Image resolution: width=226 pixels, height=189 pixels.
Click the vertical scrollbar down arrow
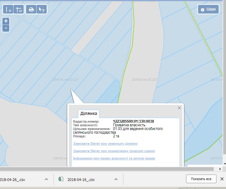[x=225, y=164]
